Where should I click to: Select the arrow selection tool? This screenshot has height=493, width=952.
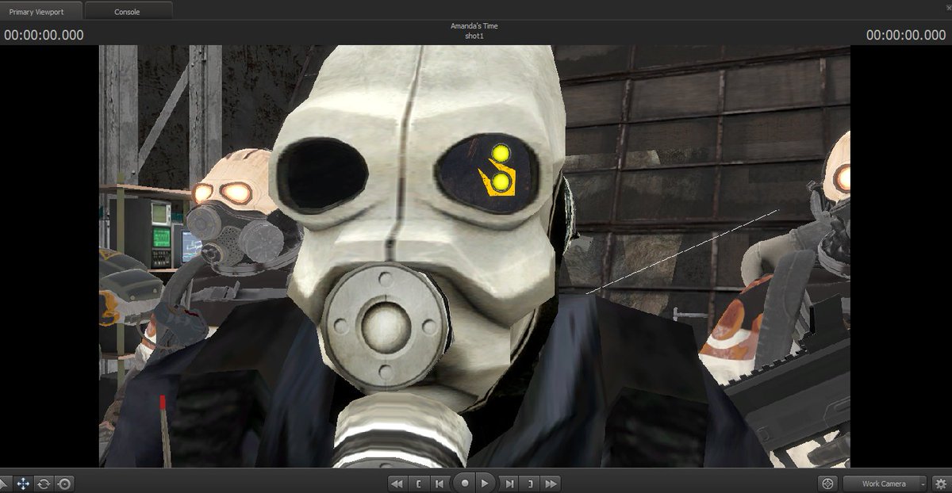pyautogui.click(x=5, y=483)
